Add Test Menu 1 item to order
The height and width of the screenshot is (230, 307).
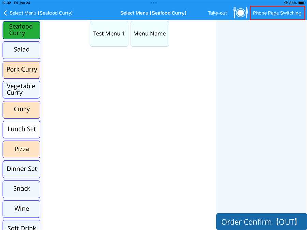(109, 34)
